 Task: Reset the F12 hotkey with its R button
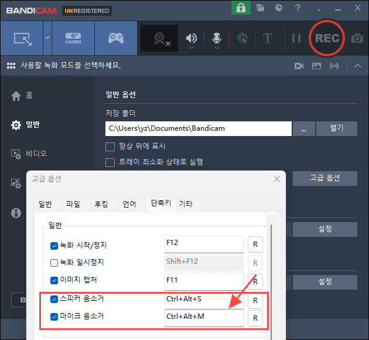click(255, 244)
